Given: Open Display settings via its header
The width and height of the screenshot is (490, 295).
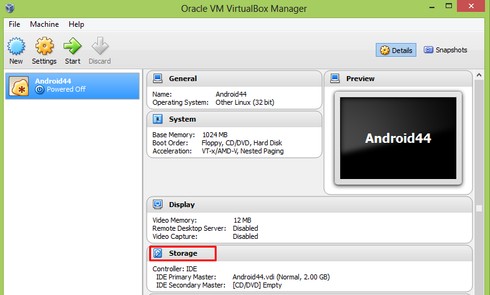Looking at the screenshot, I should point(182,205).
